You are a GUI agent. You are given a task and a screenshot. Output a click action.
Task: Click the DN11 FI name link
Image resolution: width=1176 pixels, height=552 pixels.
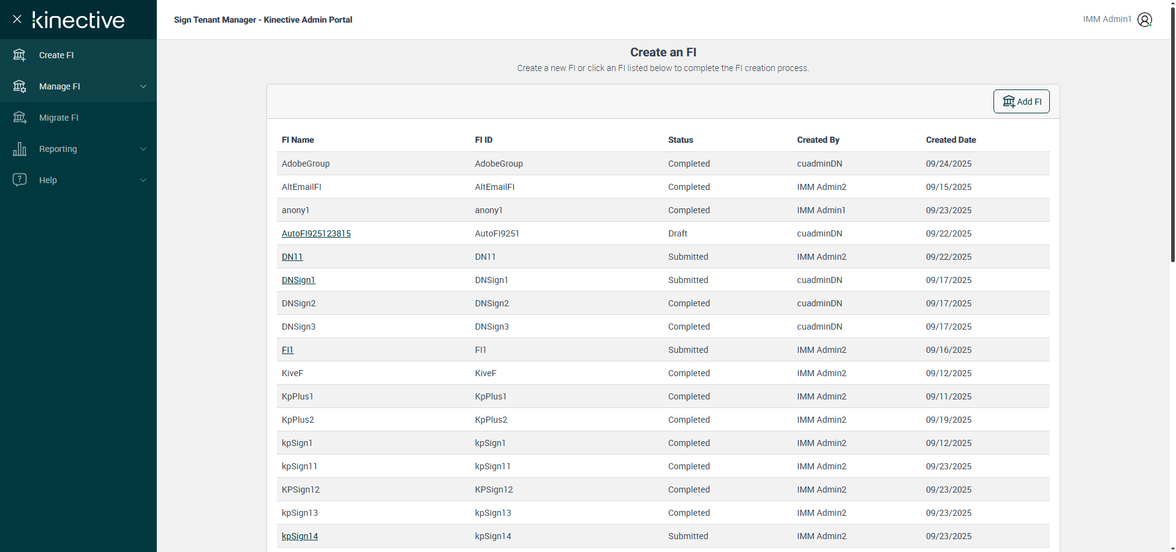(x=292, y=257)
